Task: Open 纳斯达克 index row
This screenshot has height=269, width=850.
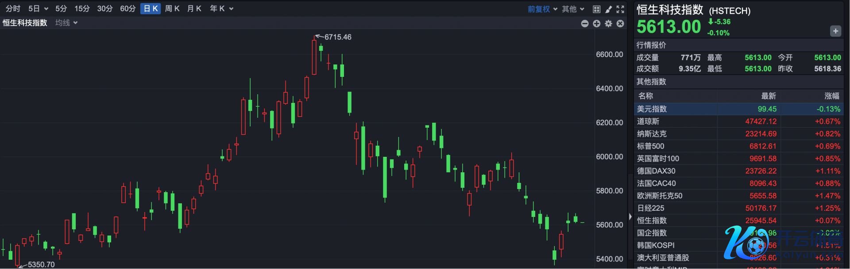Action: (652, 134)
